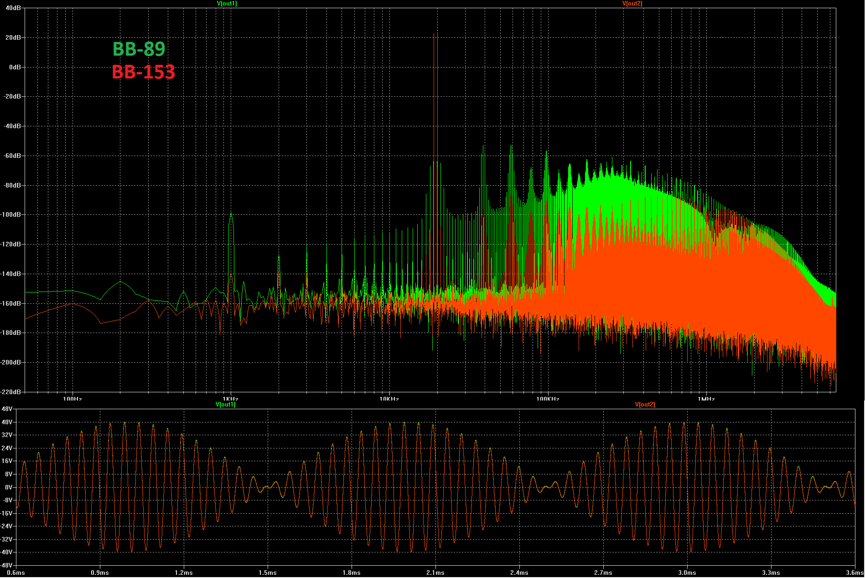The image size is (865, 578).
Task: Click the 2.7ms time axis label
Action: (603, 573)
